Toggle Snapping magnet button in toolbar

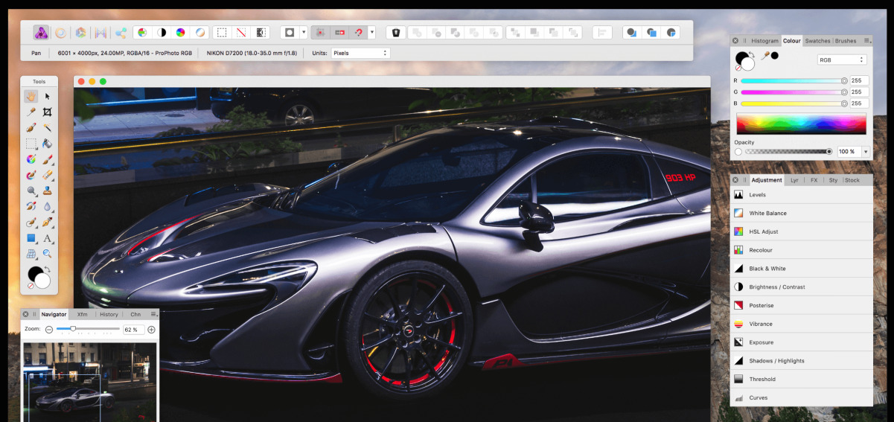click(x=358, y=33)
